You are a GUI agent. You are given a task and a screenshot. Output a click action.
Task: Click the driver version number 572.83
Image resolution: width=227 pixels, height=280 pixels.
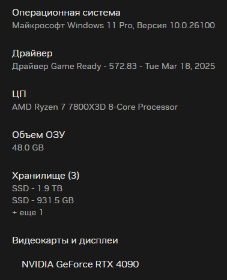coord(123,66)
